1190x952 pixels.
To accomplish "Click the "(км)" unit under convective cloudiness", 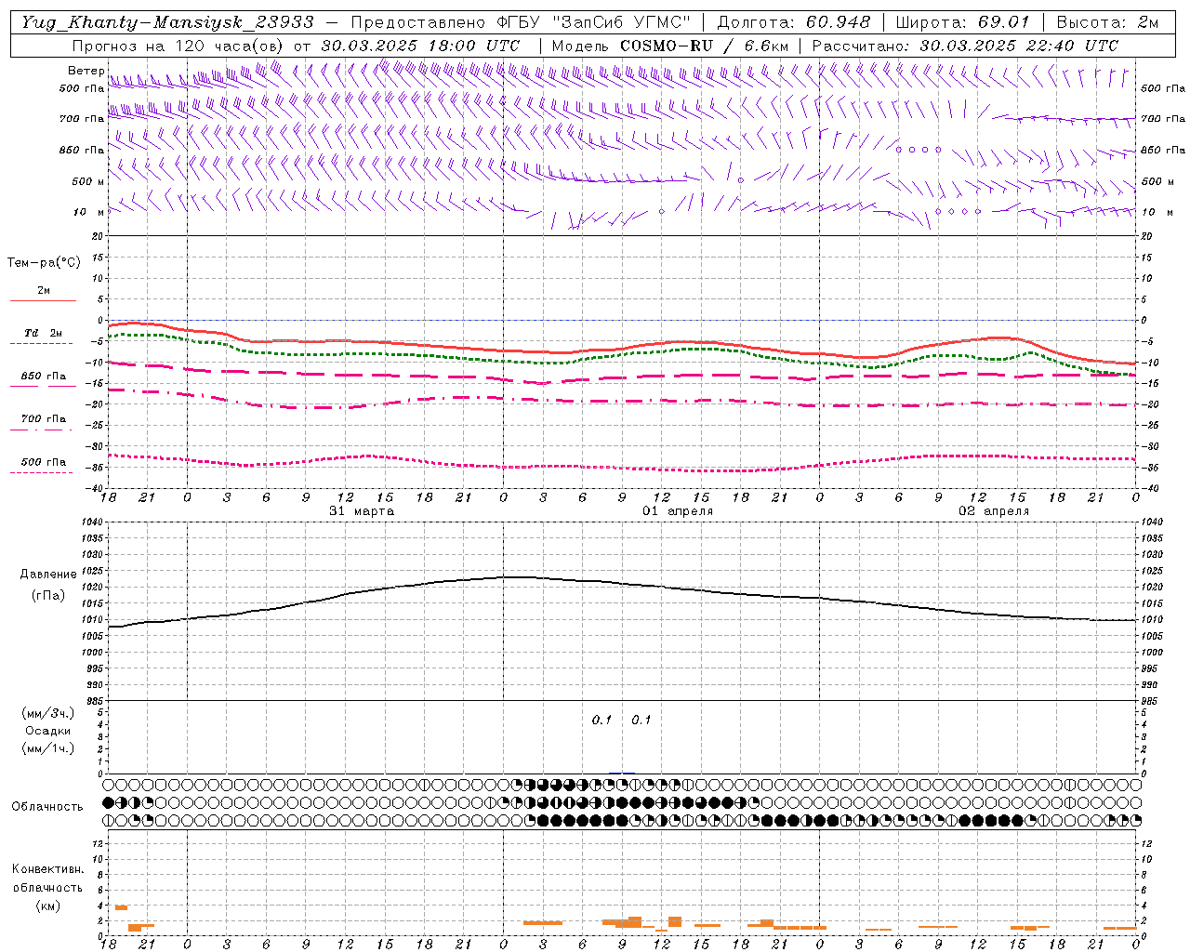I will coord(48,905).
